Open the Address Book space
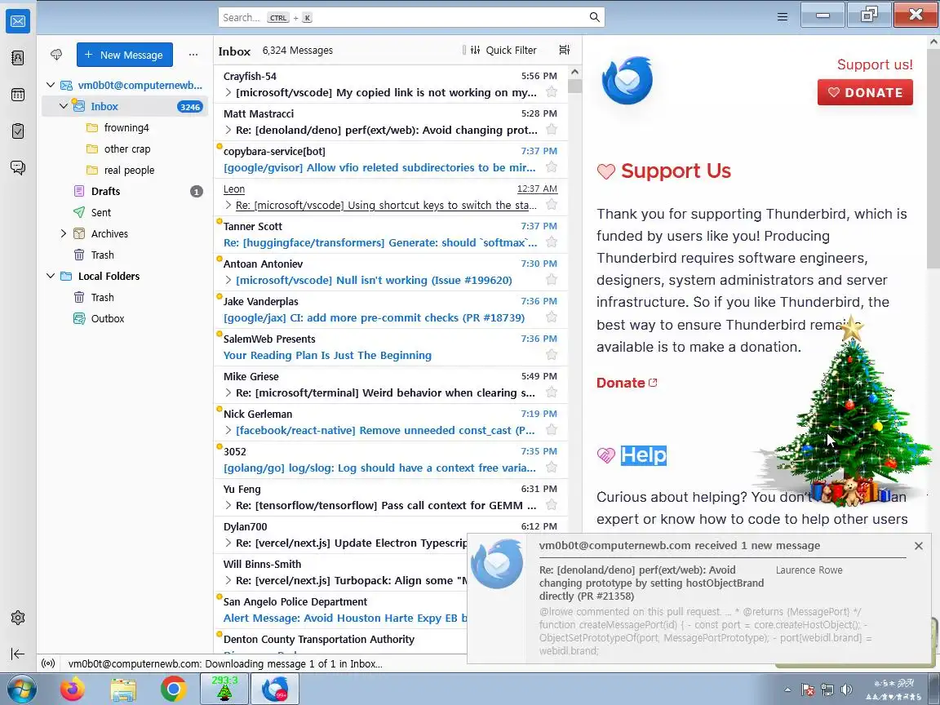 tap(18, 58)
